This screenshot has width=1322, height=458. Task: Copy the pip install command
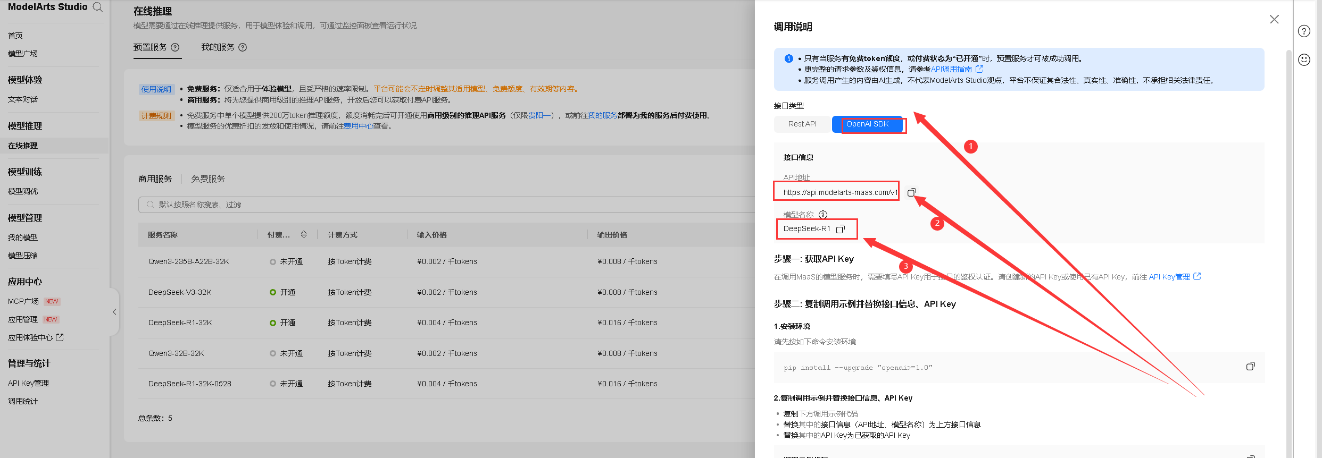(1251, 366)
